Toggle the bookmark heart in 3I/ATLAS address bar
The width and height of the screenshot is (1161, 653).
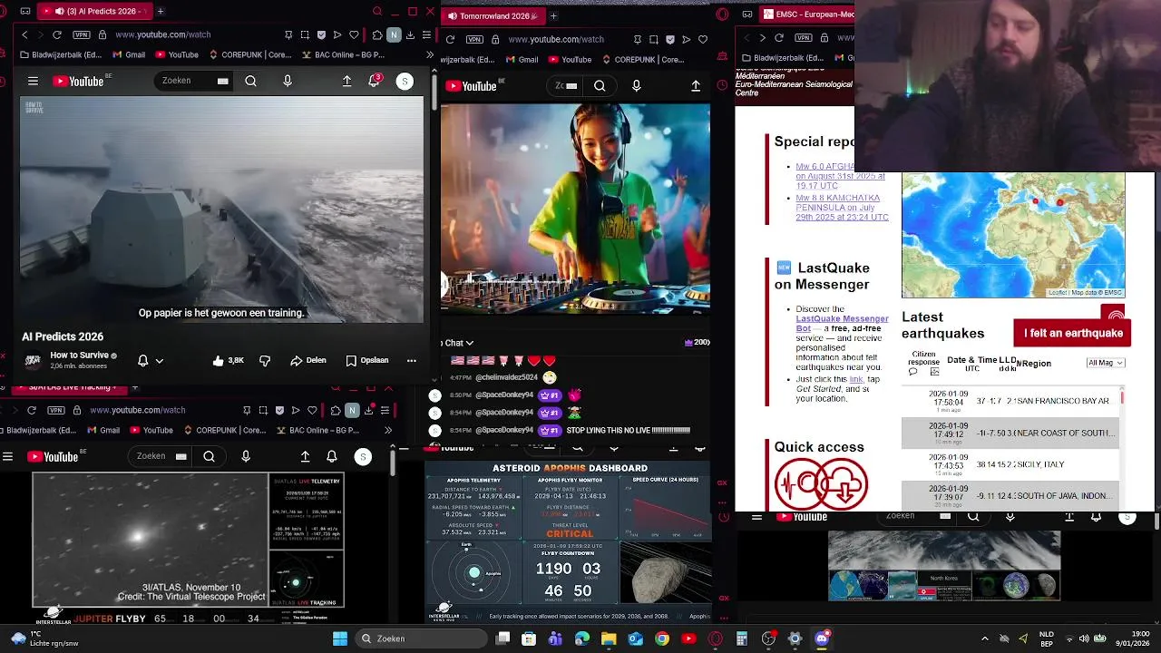(x=313, y=410)
